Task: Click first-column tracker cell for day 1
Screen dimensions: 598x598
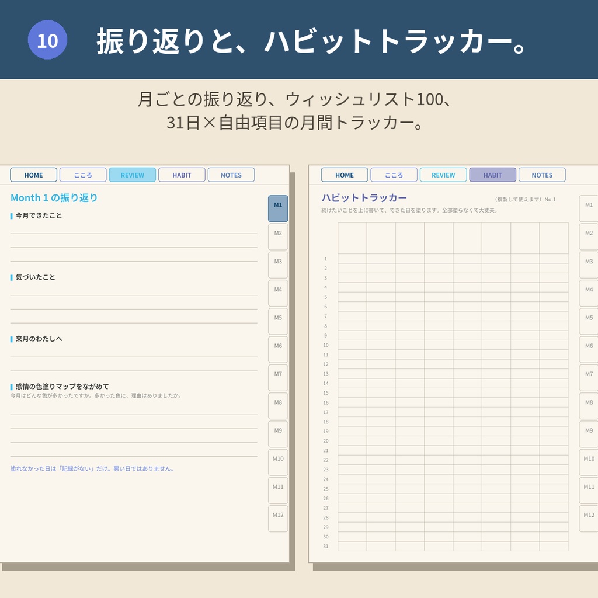Action: 352,259
